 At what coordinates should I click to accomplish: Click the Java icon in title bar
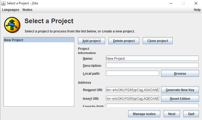[x=3, y=3]
